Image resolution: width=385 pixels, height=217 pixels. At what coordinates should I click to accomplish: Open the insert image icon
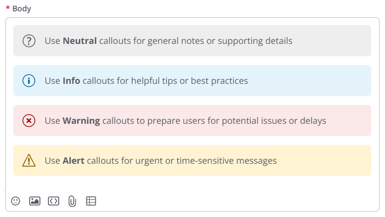tap(35, 201)
